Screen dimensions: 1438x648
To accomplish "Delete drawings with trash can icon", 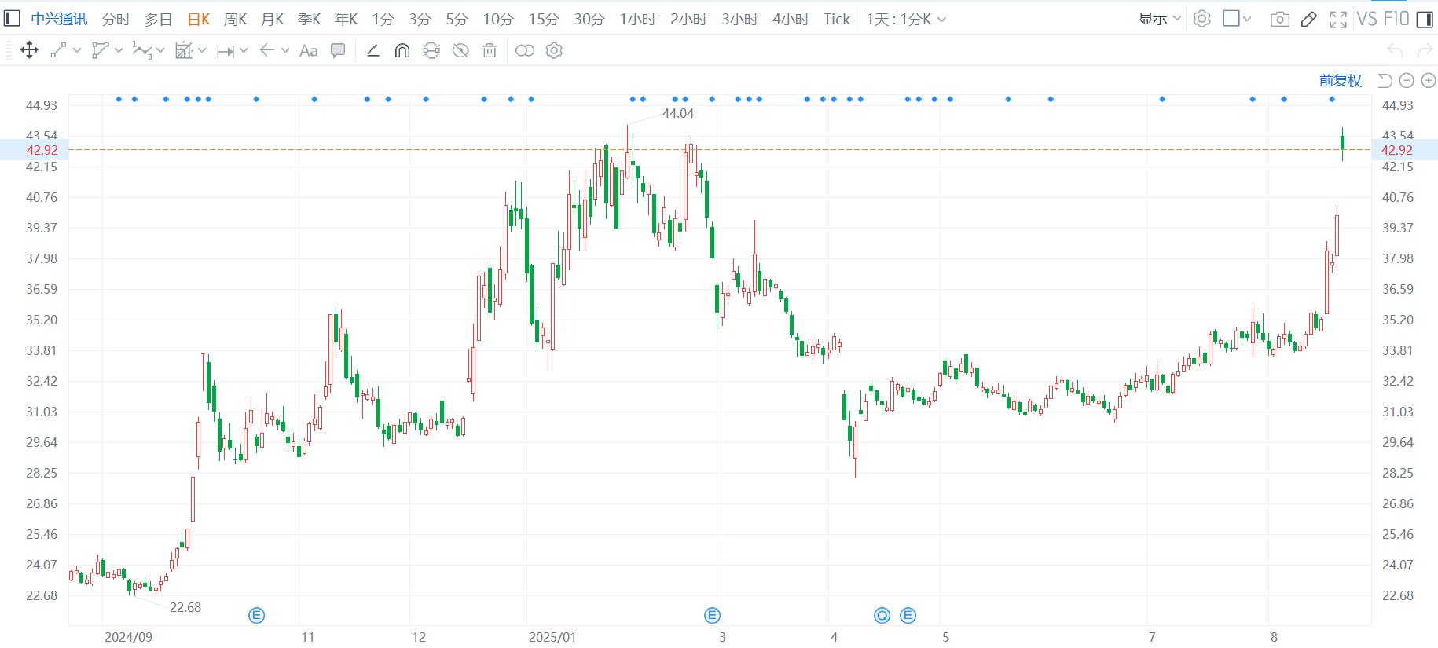I will (490, 50).
